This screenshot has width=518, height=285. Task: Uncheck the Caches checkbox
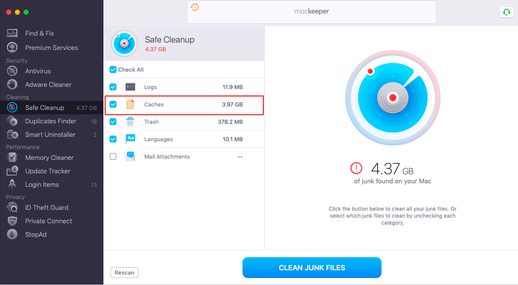(x=113, y=104)
